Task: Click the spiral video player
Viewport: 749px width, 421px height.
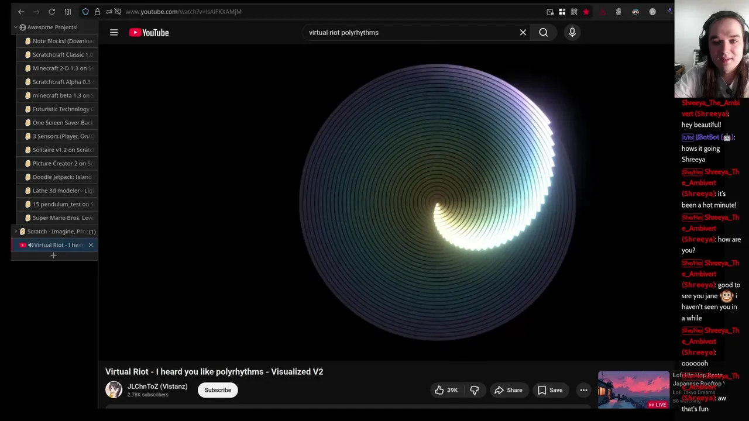Action: pos(386,202)
